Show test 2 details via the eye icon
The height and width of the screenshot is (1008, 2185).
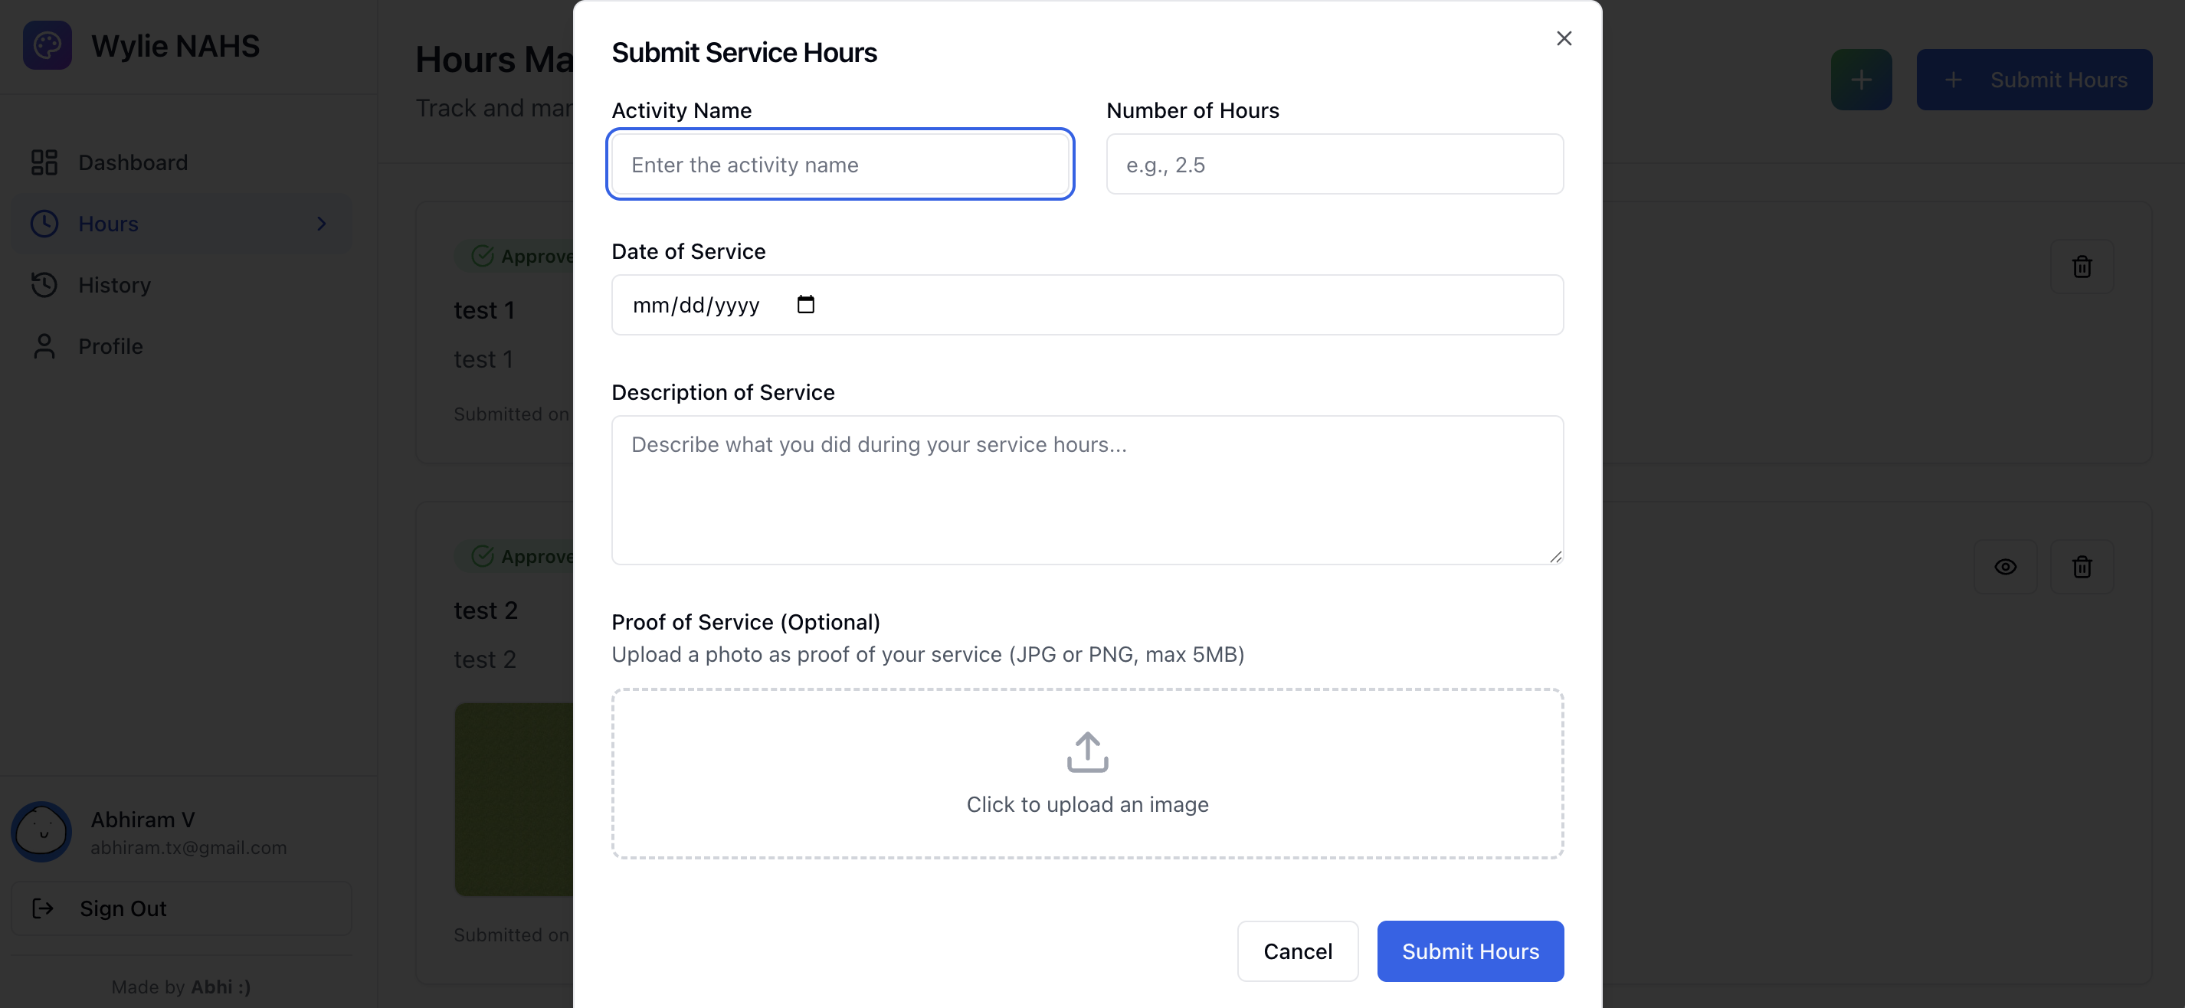click(2006, 566)
